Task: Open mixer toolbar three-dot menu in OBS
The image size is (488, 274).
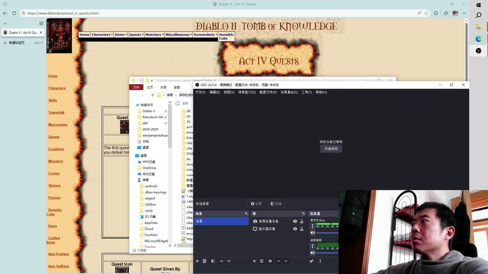Action: point(320,261)
